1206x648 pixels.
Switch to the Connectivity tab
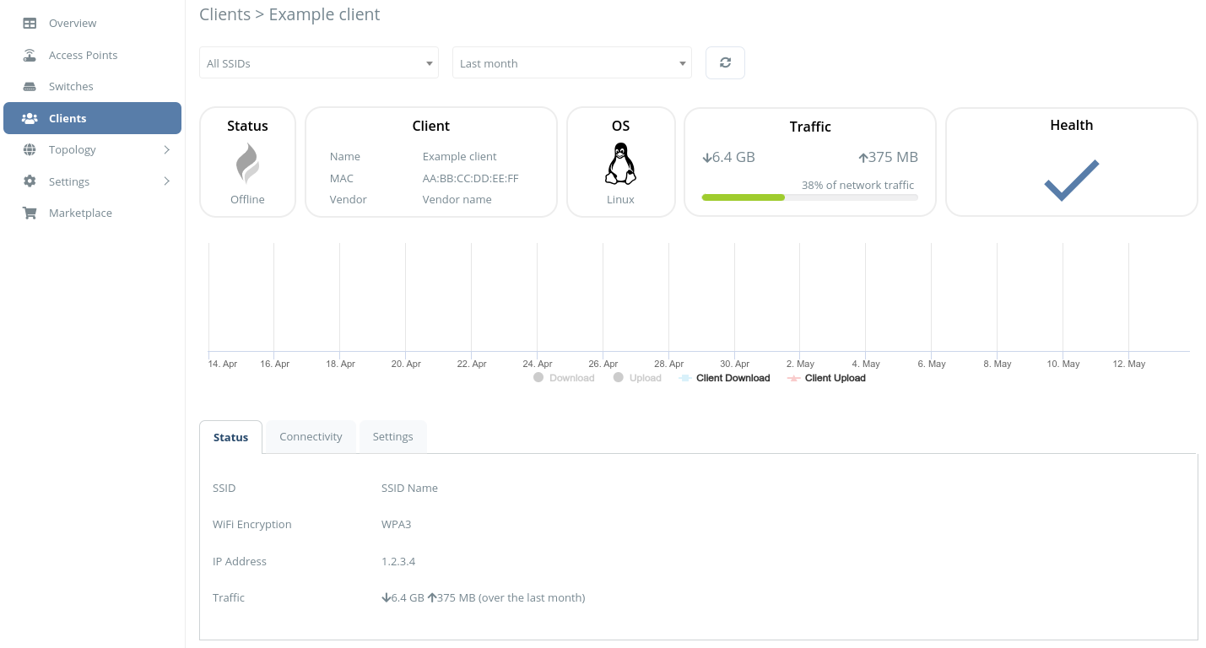(x=311, y=436)
